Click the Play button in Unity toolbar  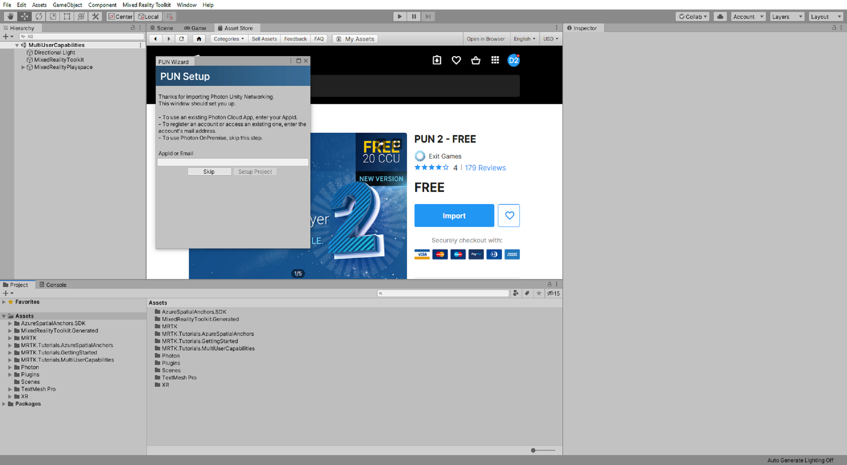click(400, 16)
